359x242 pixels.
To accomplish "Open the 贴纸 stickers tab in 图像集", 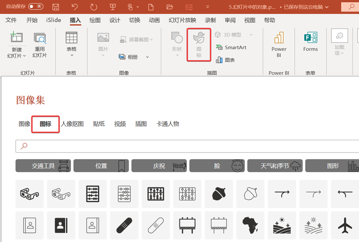I will click(99, 124).
